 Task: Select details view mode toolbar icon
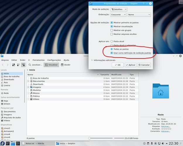[23, 65]
